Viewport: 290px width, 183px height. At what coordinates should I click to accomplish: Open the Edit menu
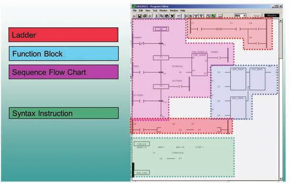[x=141, y=11]
